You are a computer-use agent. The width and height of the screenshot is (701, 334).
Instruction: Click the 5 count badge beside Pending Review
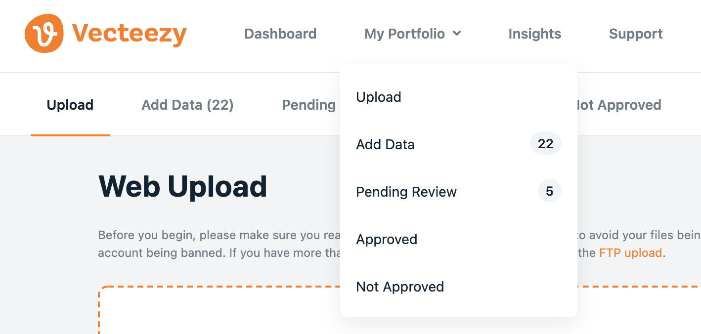point(550,191)
